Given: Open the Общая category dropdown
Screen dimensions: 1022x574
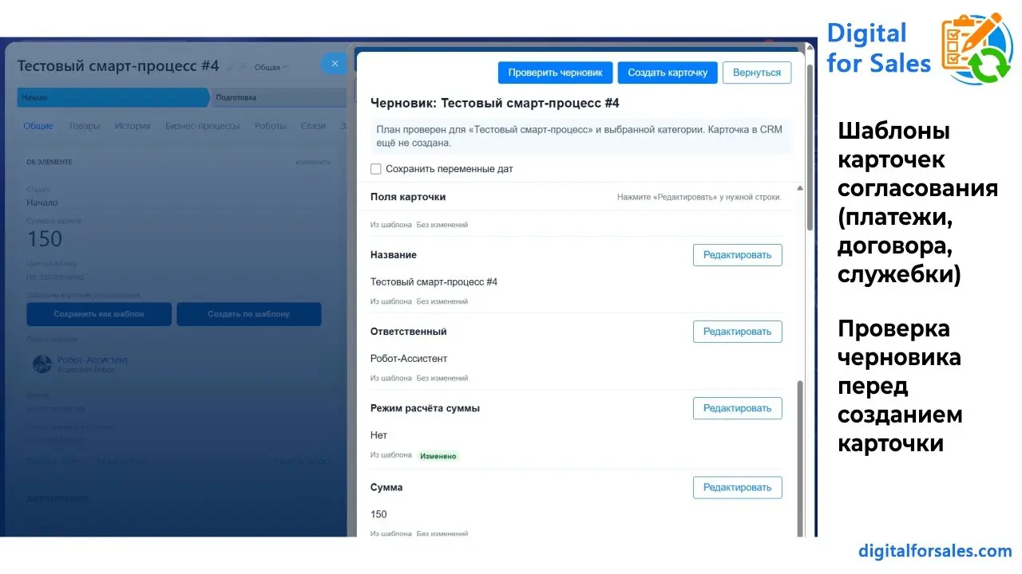Looking at the screenshot, I should coord(271,68).
